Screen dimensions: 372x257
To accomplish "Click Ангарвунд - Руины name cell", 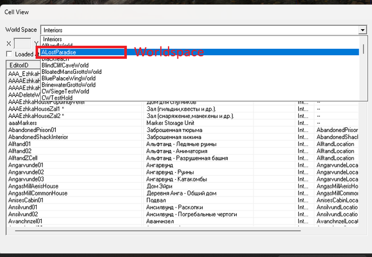I will 170,172.
